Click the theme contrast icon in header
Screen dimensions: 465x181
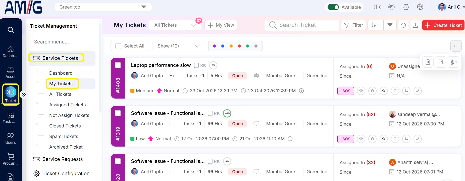(391, 7)
